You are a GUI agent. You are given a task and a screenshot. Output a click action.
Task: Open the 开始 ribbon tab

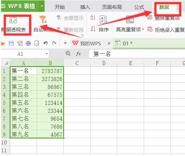[x=60, y=7]
